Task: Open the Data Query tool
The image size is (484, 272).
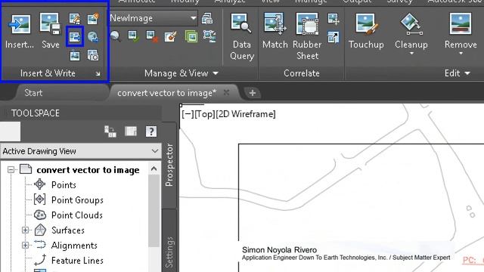Action: 242,37
